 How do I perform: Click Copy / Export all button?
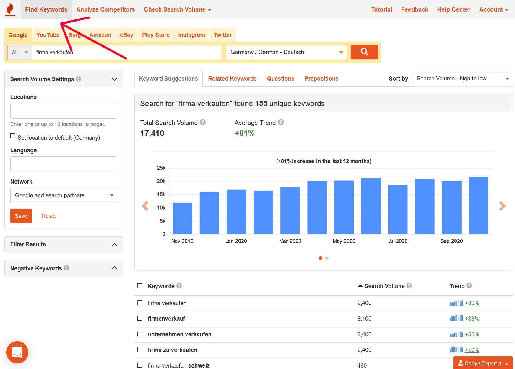coord(483,363)
